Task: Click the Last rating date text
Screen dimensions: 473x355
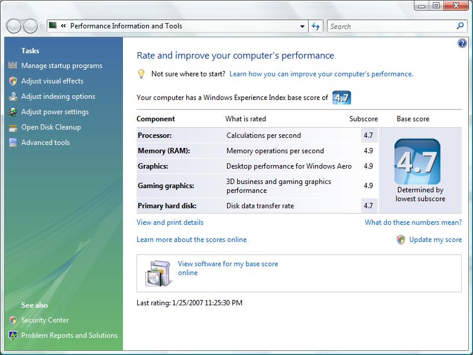Action: 189,303
